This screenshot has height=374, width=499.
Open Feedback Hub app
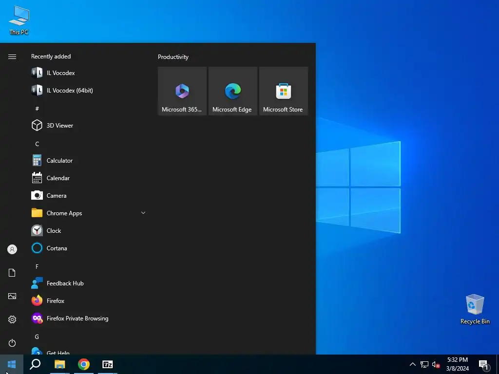tap(89, 283)
